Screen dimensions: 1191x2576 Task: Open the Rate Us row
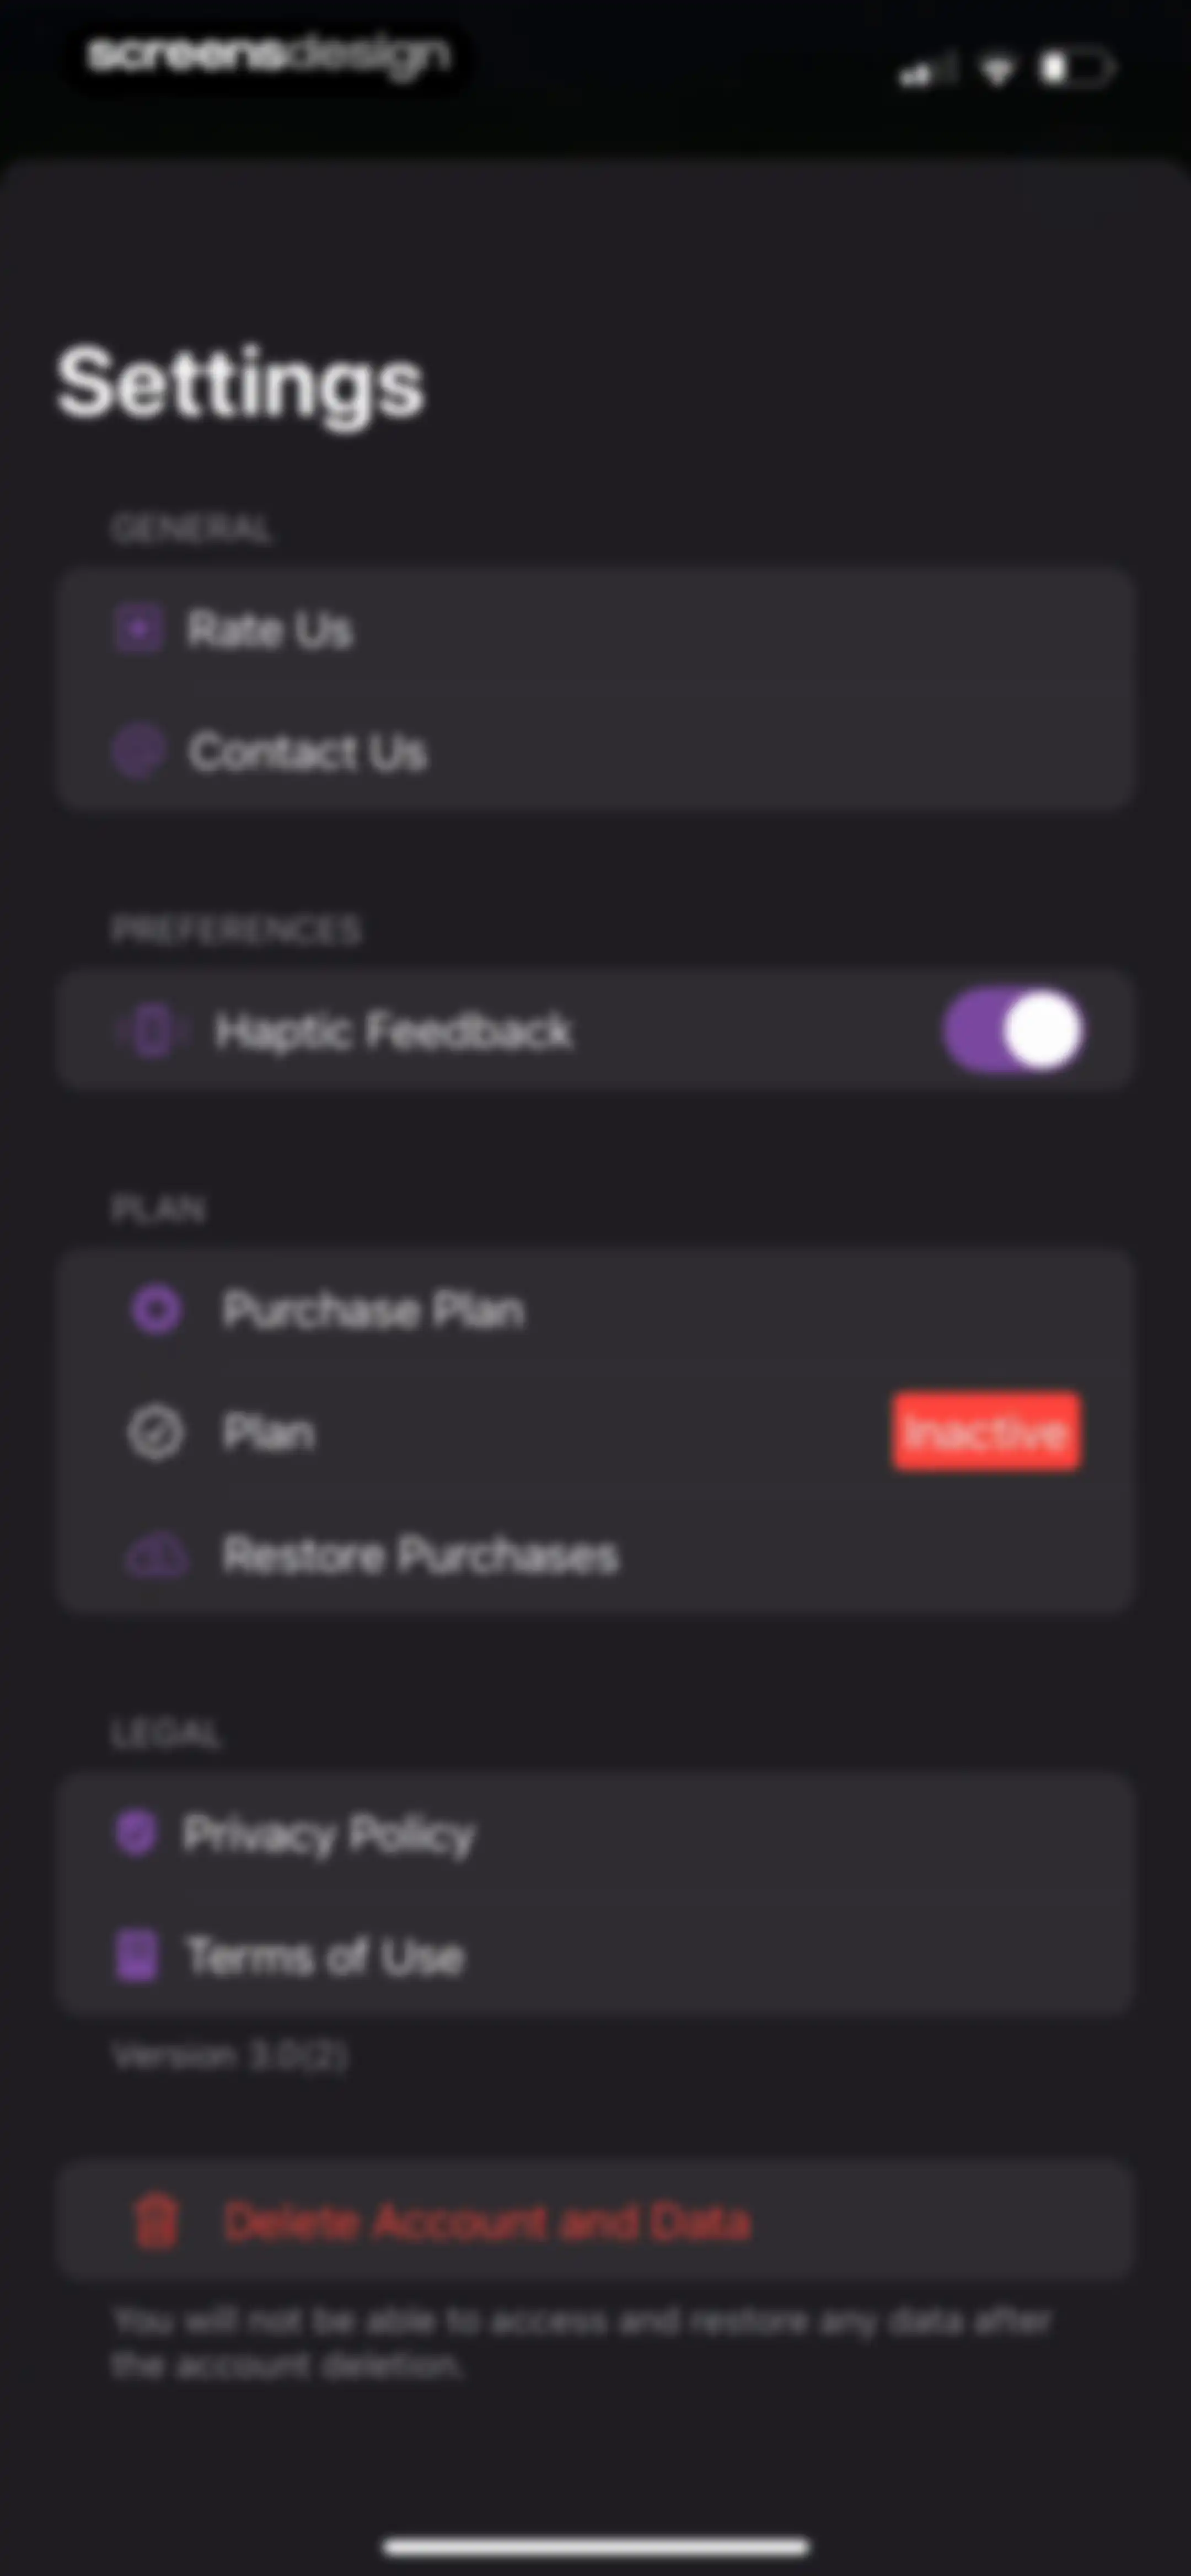595,629
